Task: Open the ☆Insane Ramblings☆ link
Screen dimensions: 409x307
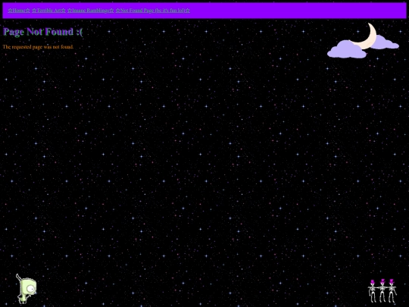Action: click(91, 11)
